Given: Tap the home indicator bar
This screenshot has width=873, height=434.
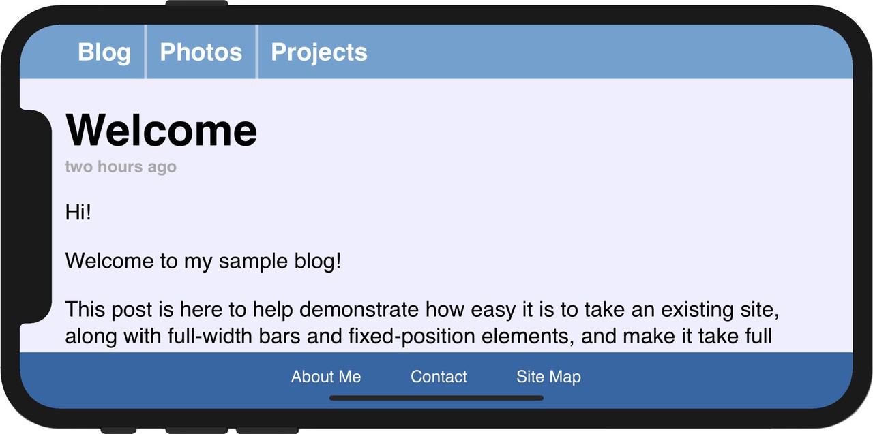Looking at the screenshot, I should tap(436, 398).
